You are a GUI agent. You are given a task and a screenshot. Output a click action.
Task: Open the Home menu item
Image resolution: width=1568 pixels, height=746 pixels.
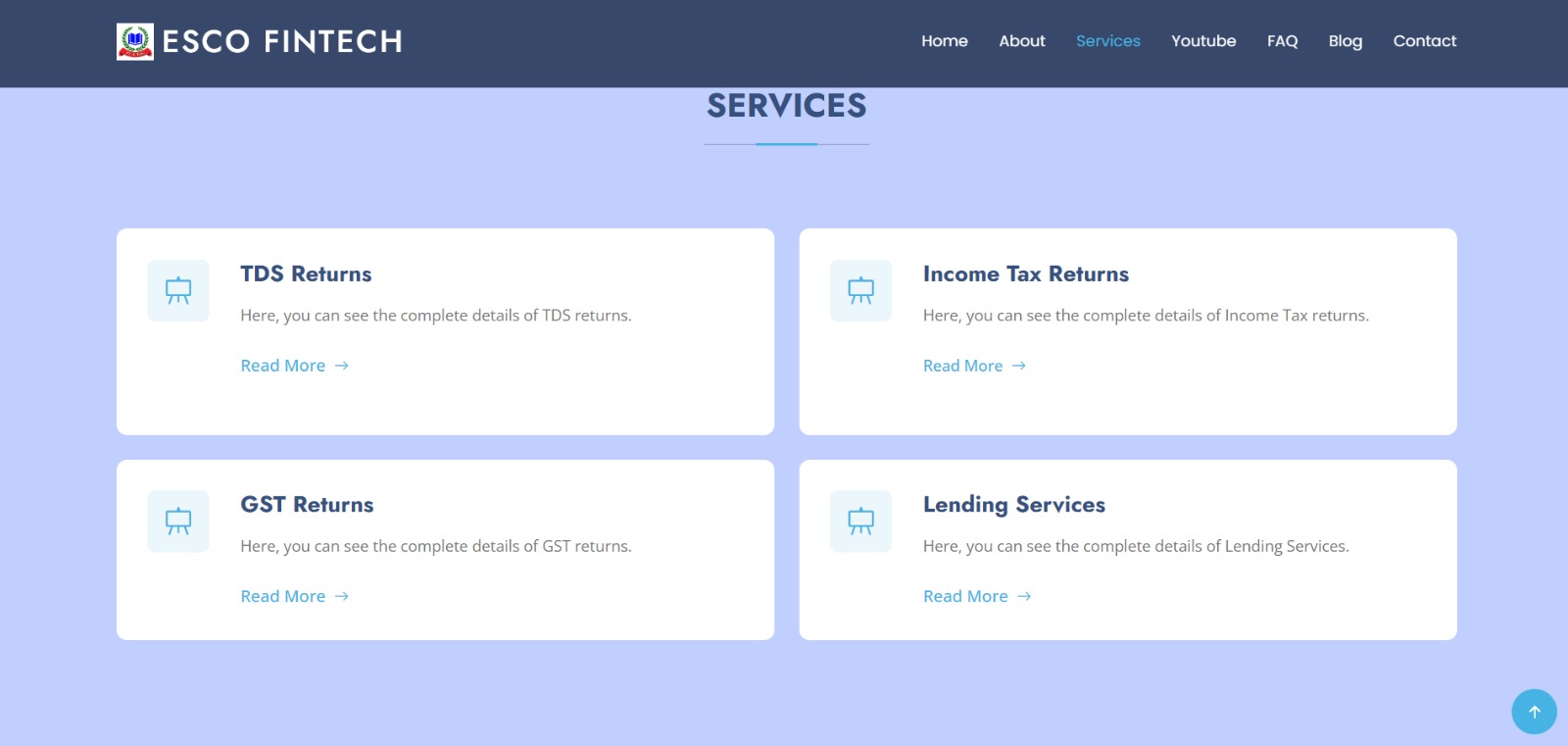click(944, 41)
